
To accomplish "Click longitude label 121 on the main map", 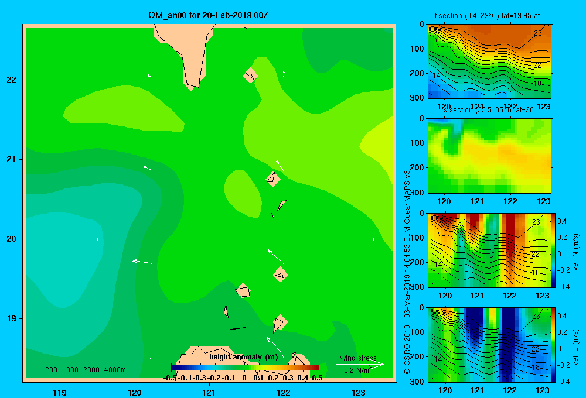I will coord(209,392).
